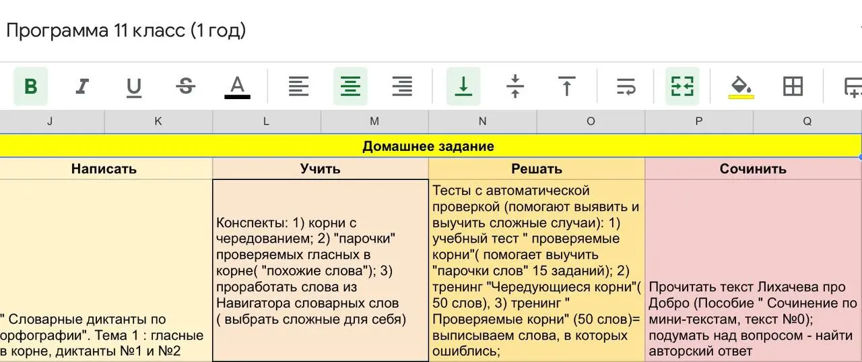Click the partially visible insert icon at toolbar end

[852, 86]
